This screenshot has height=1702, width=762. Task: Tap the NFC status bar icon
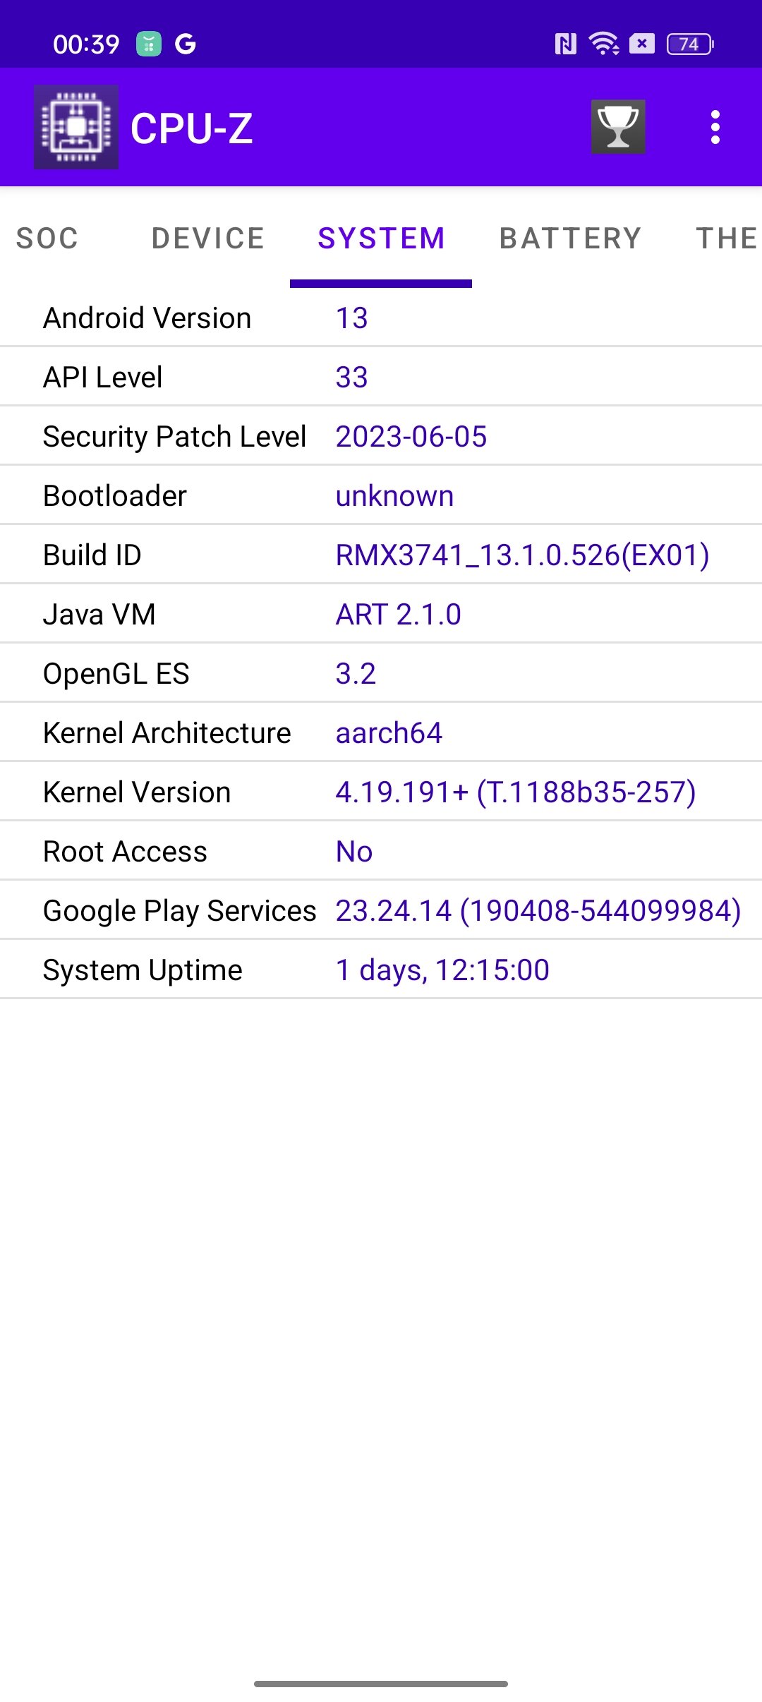pos(565,44)
